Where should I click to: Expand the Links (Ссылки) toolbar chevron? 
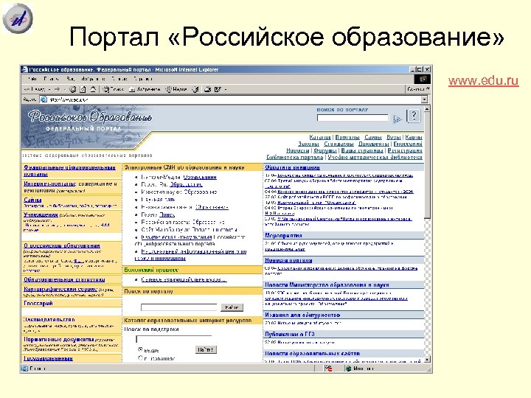coord(427,89)
